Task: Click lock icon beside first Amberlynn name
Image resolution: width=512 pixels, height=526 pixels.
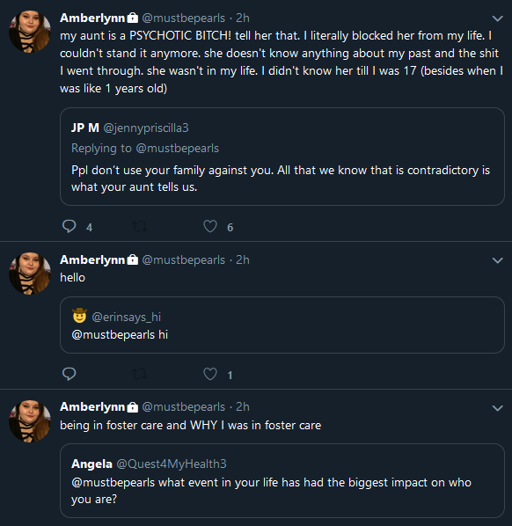Action: [133, 18]
